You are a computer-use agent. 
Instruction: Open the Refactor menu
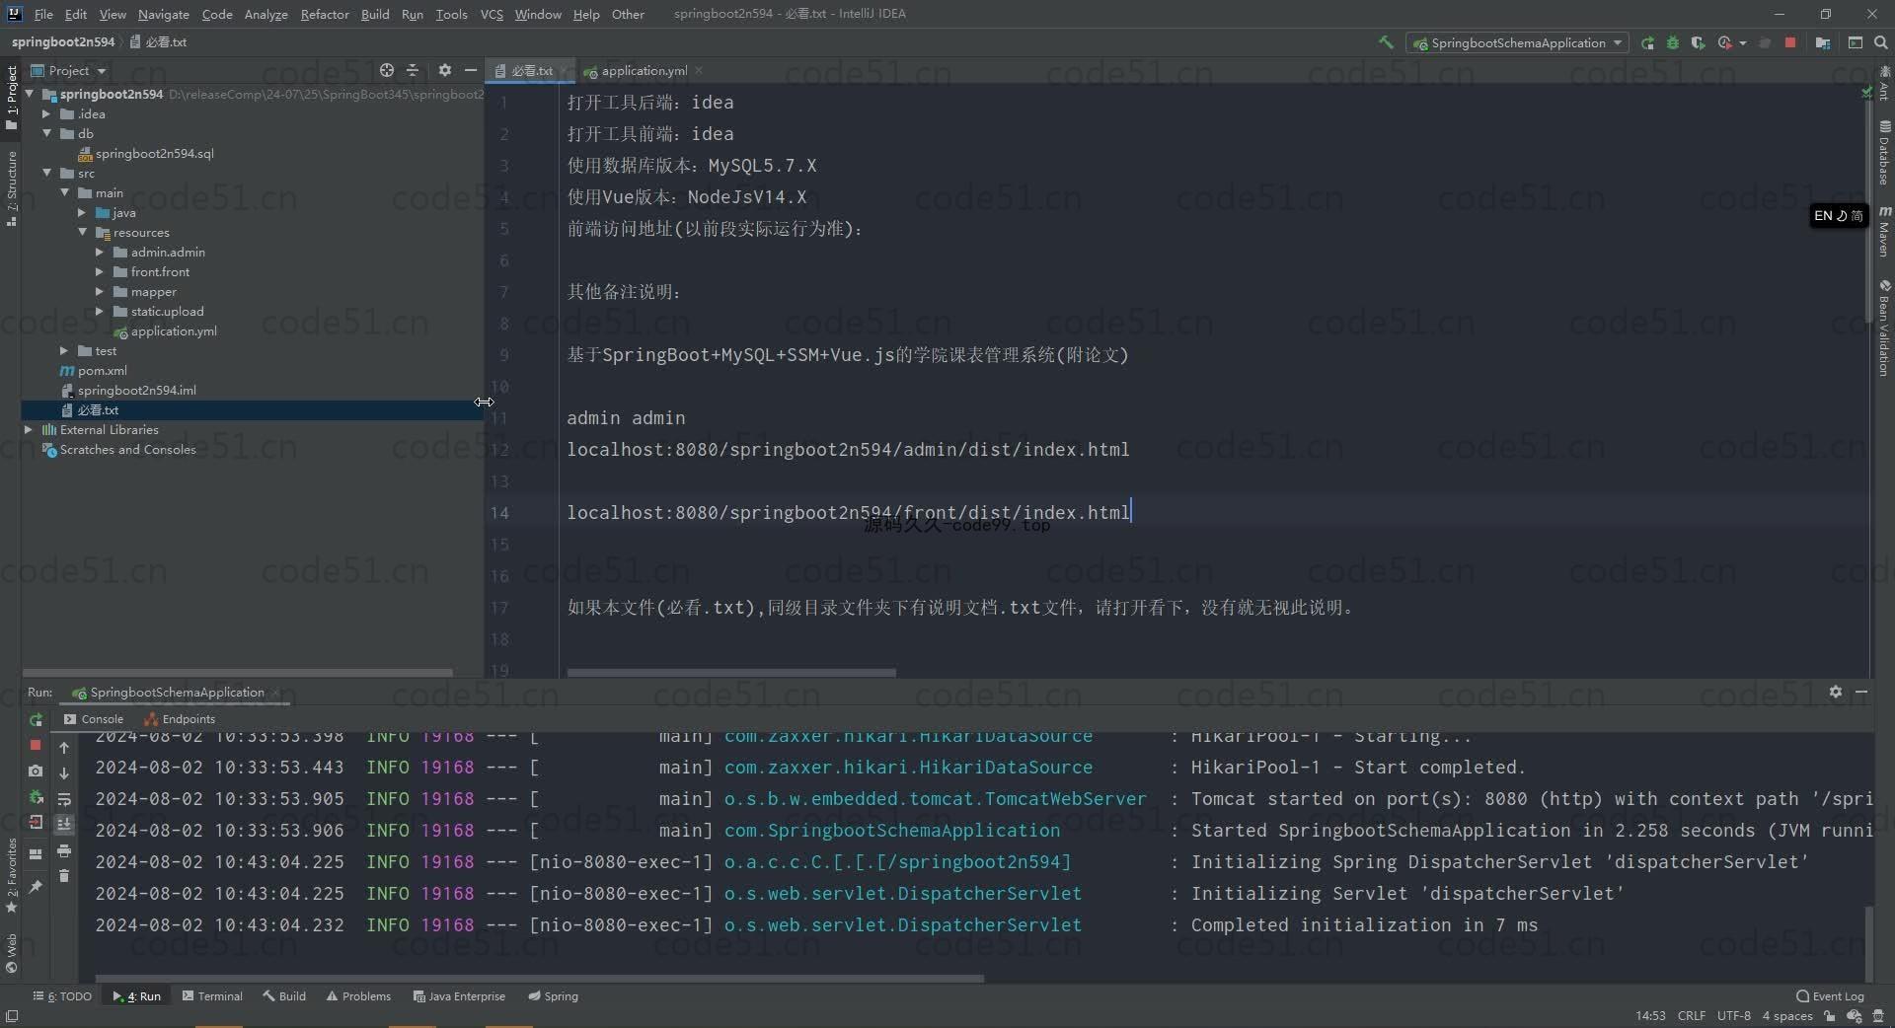tap(325, 14)
